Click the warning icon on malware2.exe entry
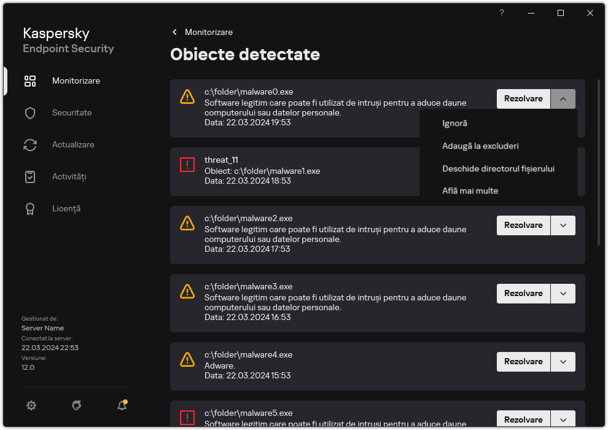This screenshot has height=430, width=608. pyautogui.click(x=187, y=224)
